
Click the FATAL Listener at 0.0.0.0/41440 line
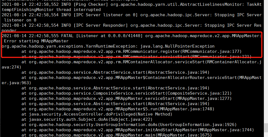[x=132, y=36]
